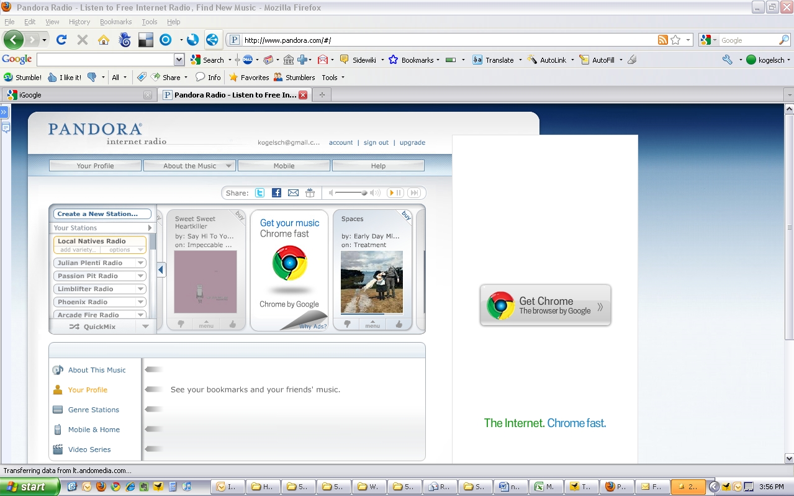
Task: Open the song menu for Spaces
Action: [372, 324]
